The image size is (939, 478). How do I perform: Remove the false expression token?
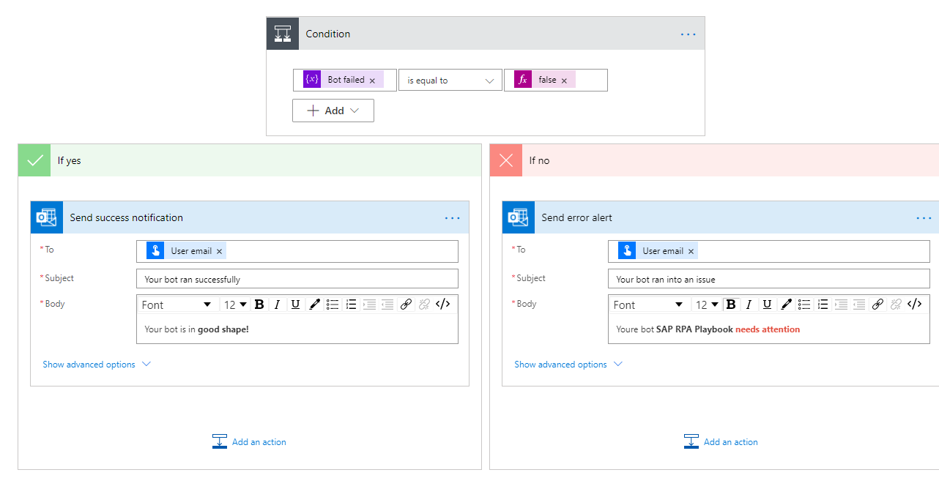(564, 81)
